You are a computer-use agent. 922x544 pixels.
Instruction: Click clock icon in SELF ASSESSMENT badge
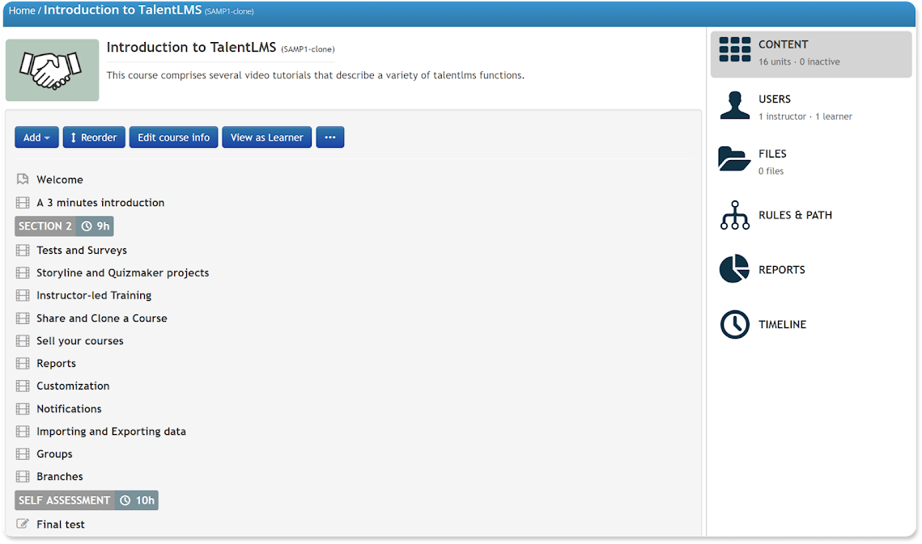coord(125,500)
